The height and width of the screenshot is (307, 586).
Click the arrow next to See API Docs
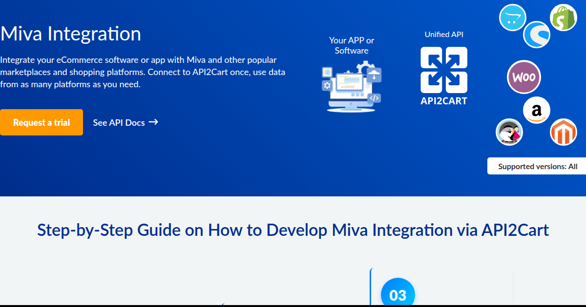[153, 122]
